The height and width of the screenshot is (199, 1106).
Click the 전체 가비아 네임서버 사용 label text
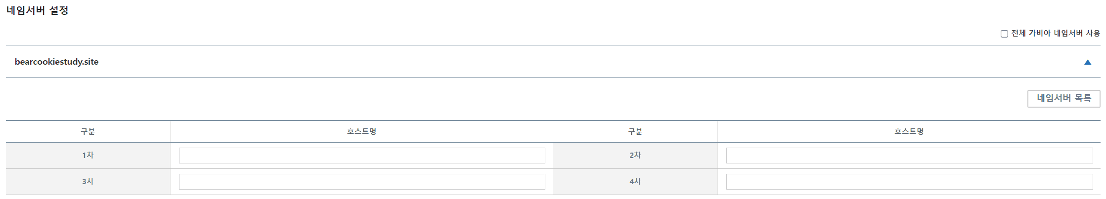coord(1055,34)
